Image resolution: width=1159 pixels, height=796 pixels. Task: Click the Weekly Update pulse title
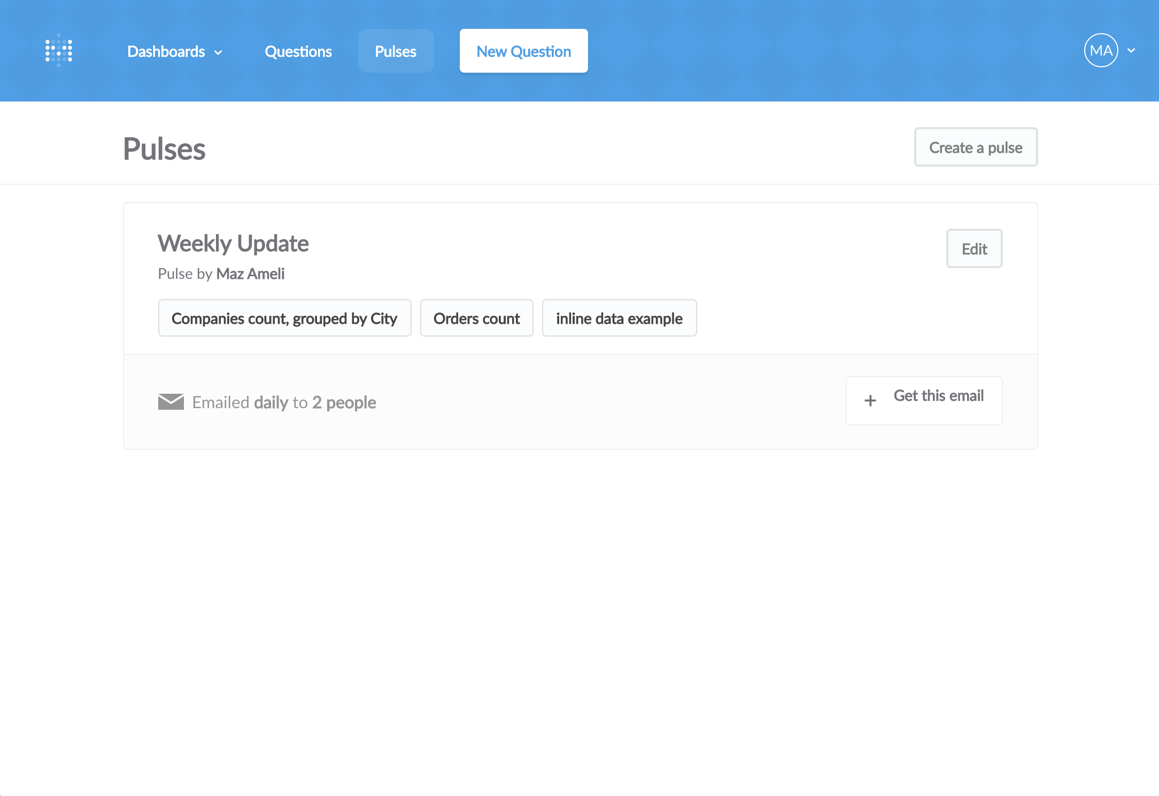(233, 244)
